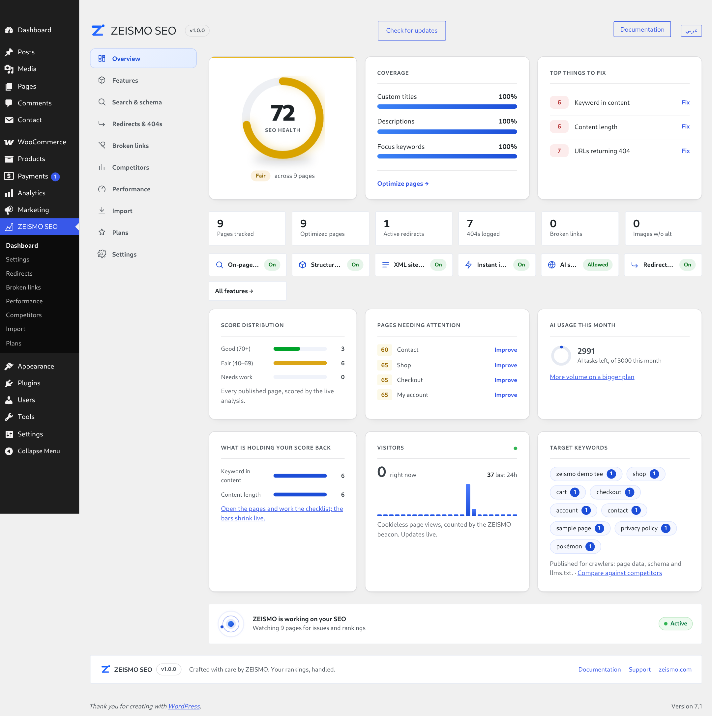This screenshot has height=716, width=712.
Task: Click the Collapse Menu arrow icon
Action: coord(9,451)
